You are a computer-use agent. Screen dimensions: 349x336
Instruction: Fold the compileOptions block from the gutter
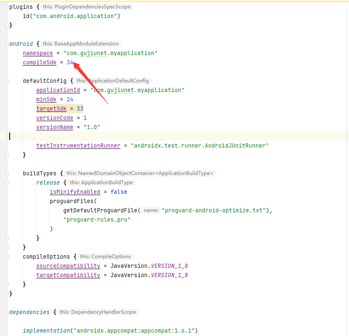(x=7, y=257)
